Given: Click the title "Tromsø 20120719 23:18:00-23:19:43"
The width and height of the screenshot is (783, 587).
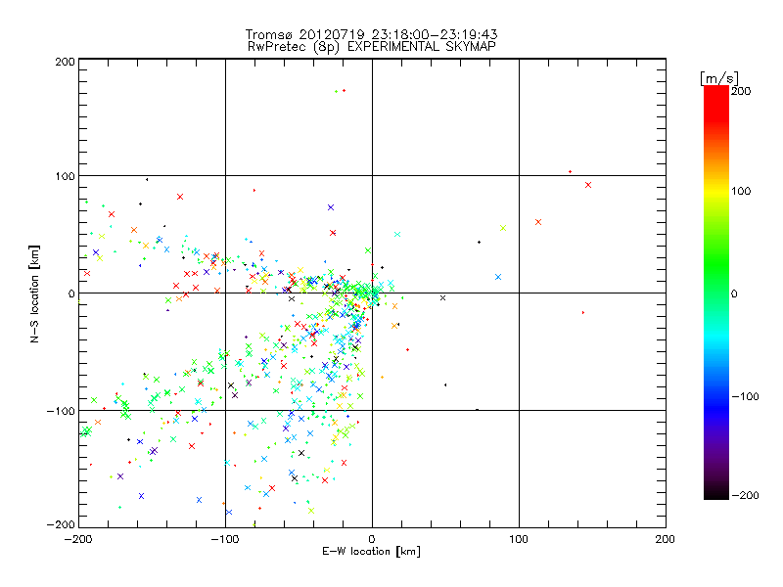Looking at the screenshot, I should [372, 34].
